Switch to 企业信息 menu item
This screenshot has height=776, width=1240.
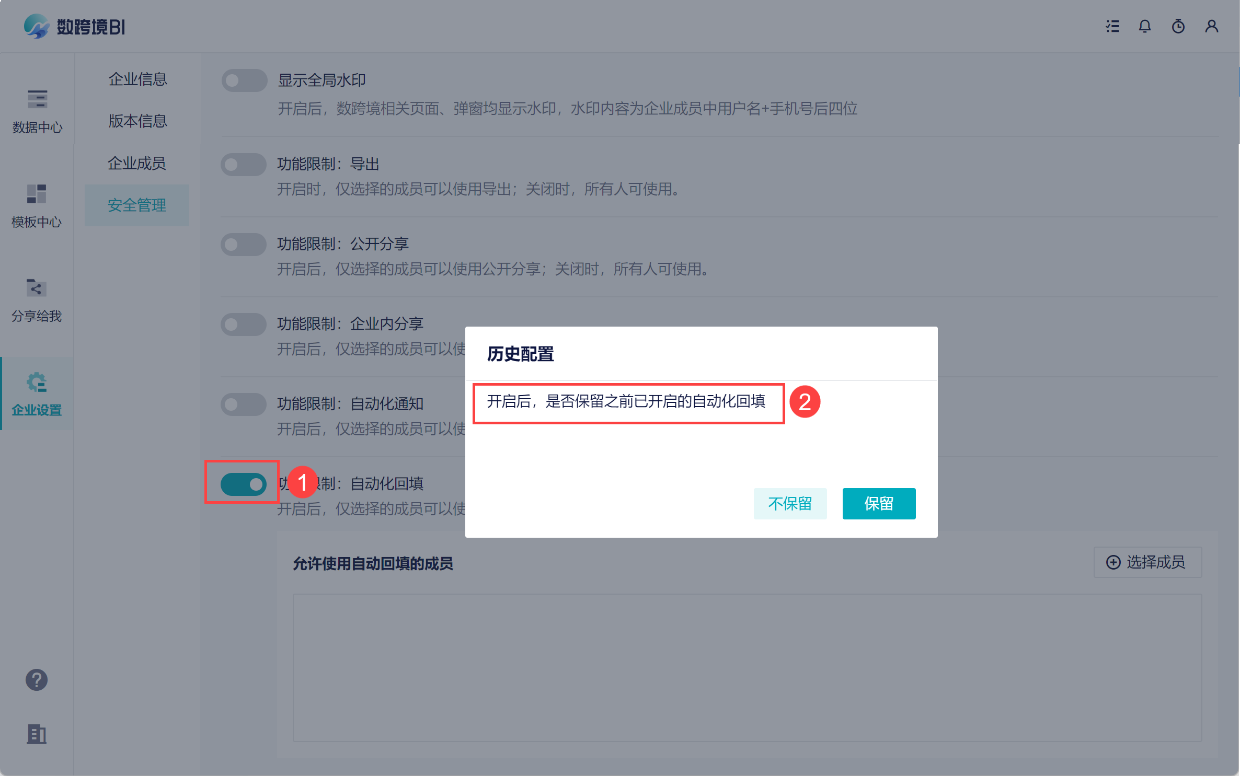point(137,79)
